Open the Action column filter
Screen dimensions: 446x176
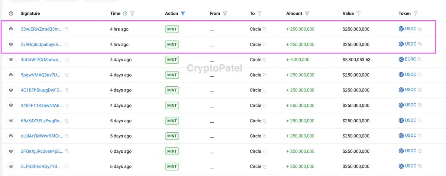183,13
